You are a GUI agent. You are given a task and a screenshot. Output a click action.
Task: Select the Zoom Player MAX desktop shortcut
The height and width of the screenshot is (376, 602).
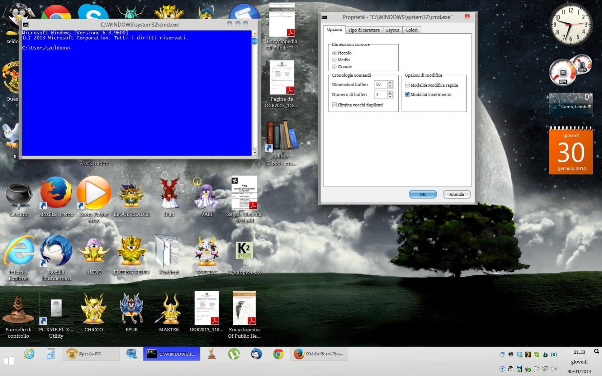[94, 200]
